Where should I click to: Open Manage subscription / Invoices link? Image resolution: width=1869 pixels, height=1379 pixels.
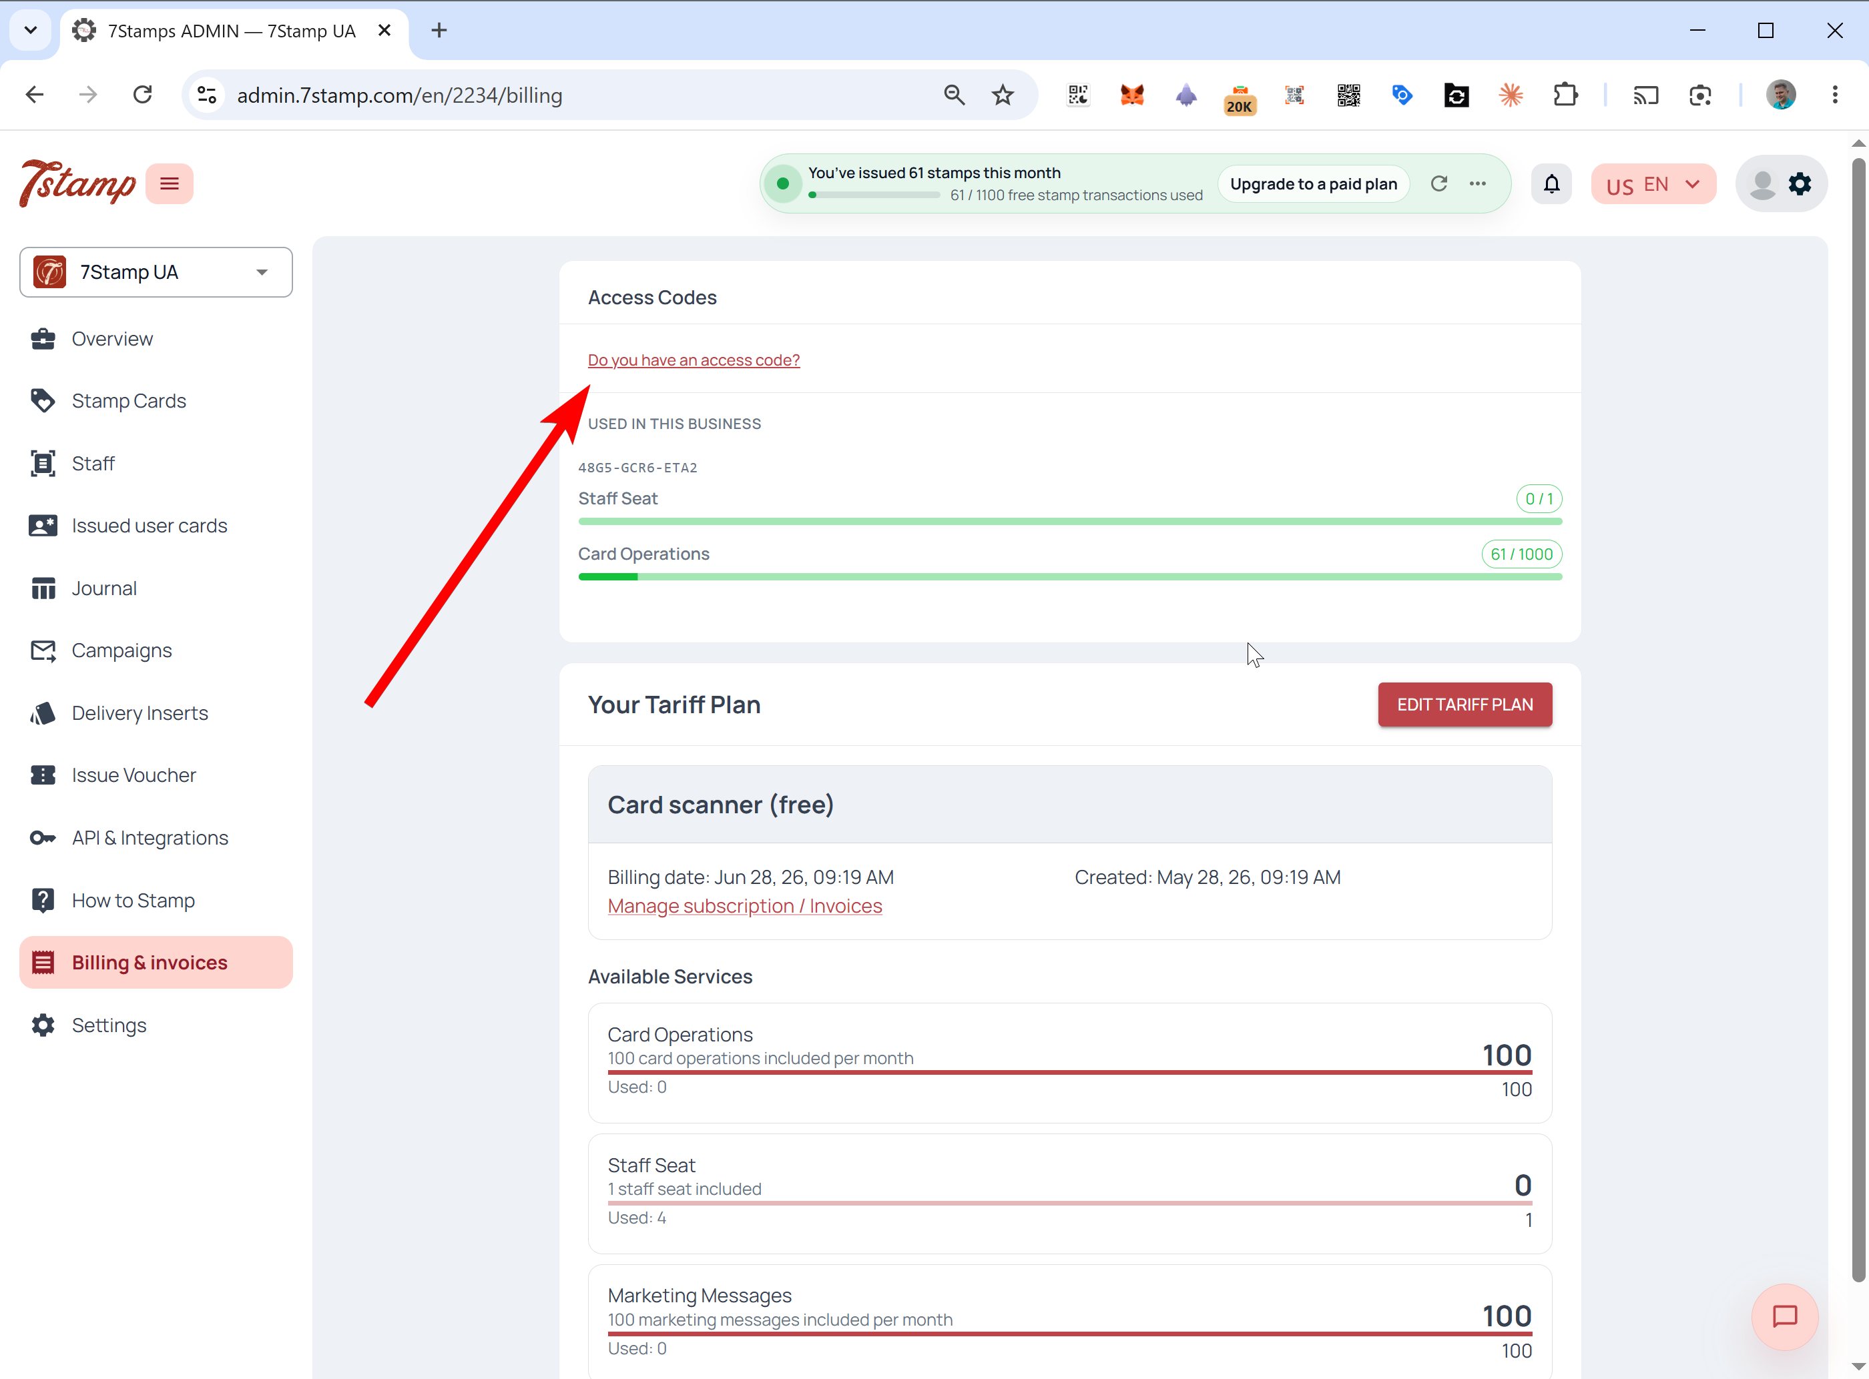pos(744,906)
